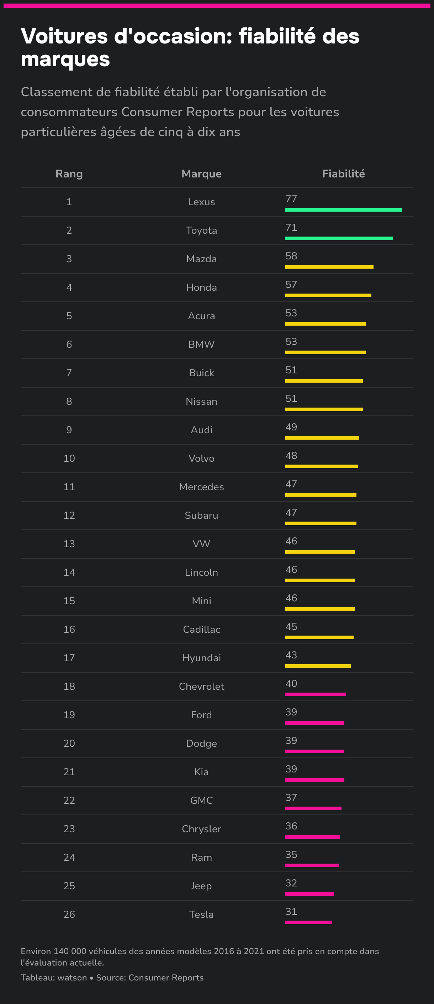Click the Honda score value 57
This screenshot has height=1004, width=434.
[291, 285]
